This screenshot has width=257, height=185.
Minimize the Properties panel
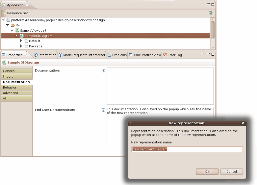click(208, 54)
